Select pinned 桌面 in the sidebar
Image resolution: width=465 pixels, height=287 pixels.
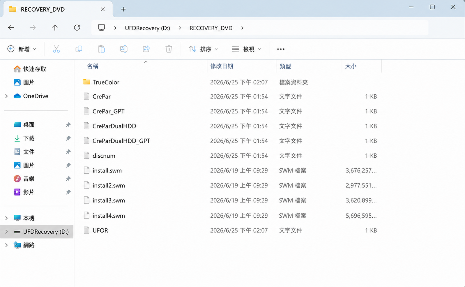tap(24, 125)
